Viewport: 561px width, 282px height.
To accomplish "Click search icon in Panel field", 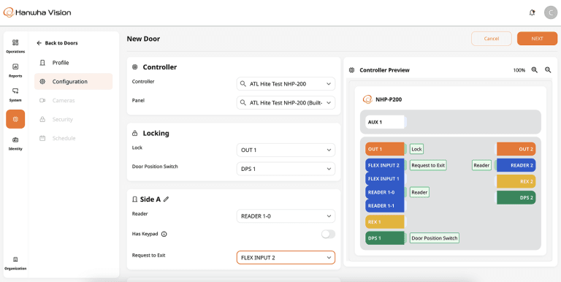I will pos(243,103).
